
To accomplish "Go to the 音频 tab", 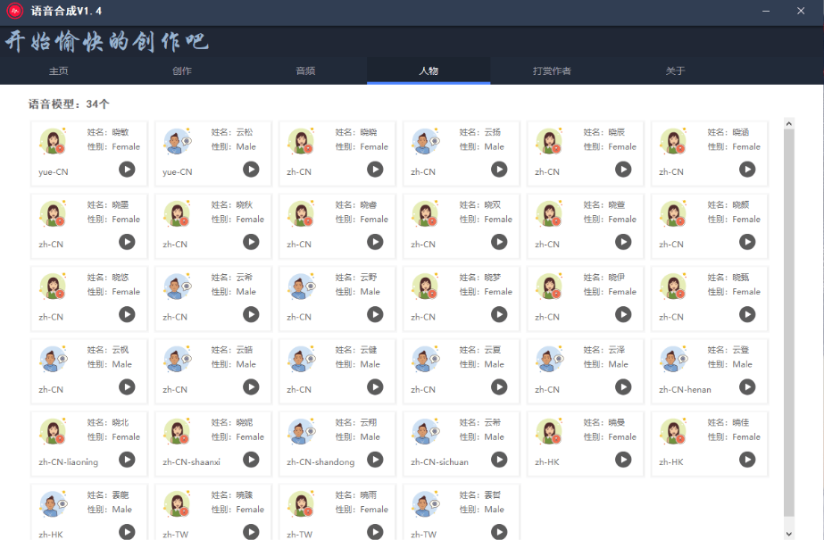I will [305, 71].
